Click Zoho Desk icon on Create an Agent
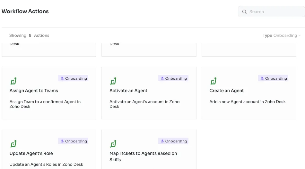The height and width of the screenshot is (169, 305). 213,81
